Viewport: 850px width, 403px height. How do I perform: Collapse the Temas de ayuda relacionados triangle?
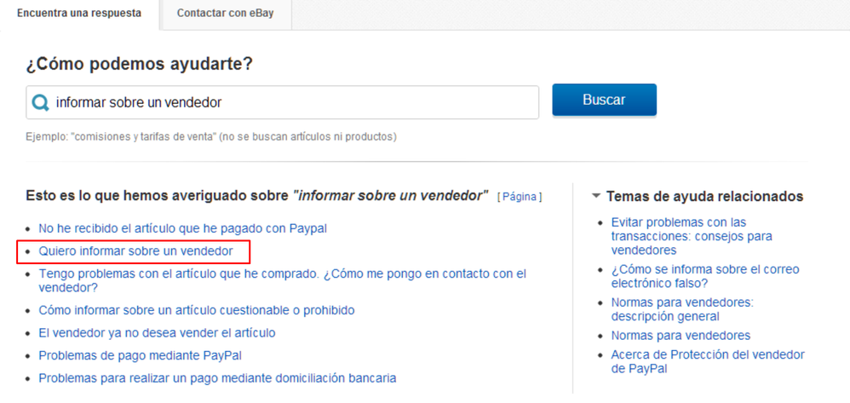596,196
